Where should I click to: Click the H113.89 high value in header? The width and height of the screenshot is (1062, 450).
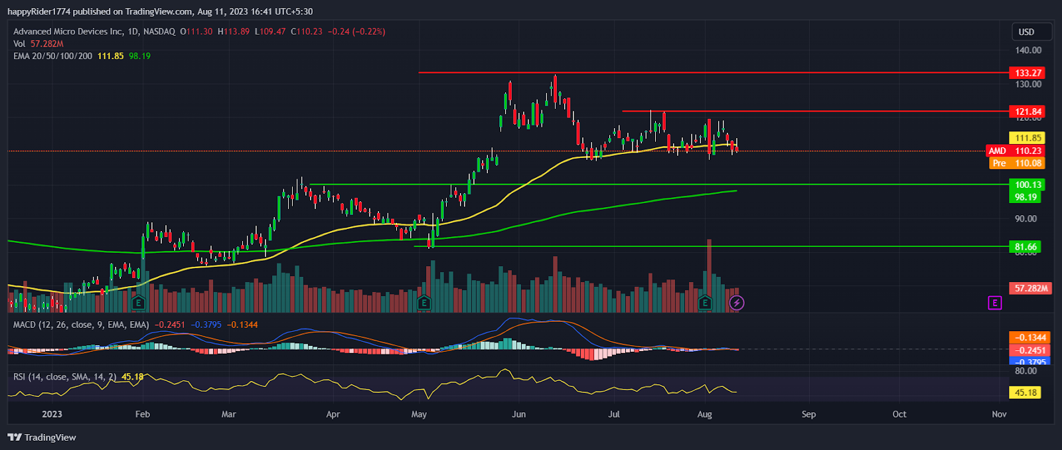[x=234, y=31]
